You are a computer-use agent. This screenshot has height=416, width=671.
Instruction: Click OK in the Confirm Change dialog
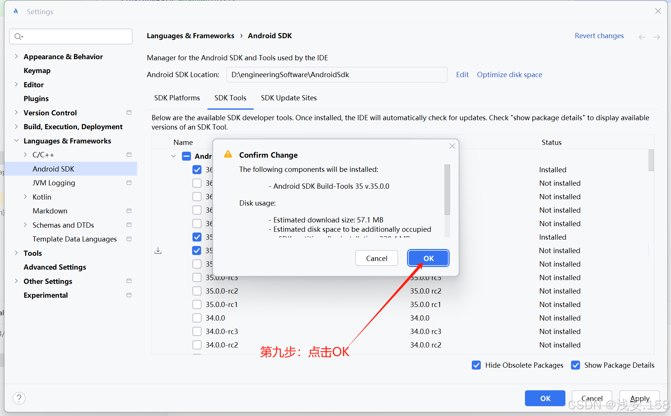[x=428, y=258]
